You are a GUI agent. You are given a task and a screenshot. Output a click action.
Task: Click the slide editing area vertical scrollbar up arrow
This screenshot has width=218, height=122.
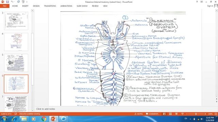tap(217, 11)
